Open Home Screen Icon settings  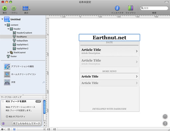pos(7,74)
